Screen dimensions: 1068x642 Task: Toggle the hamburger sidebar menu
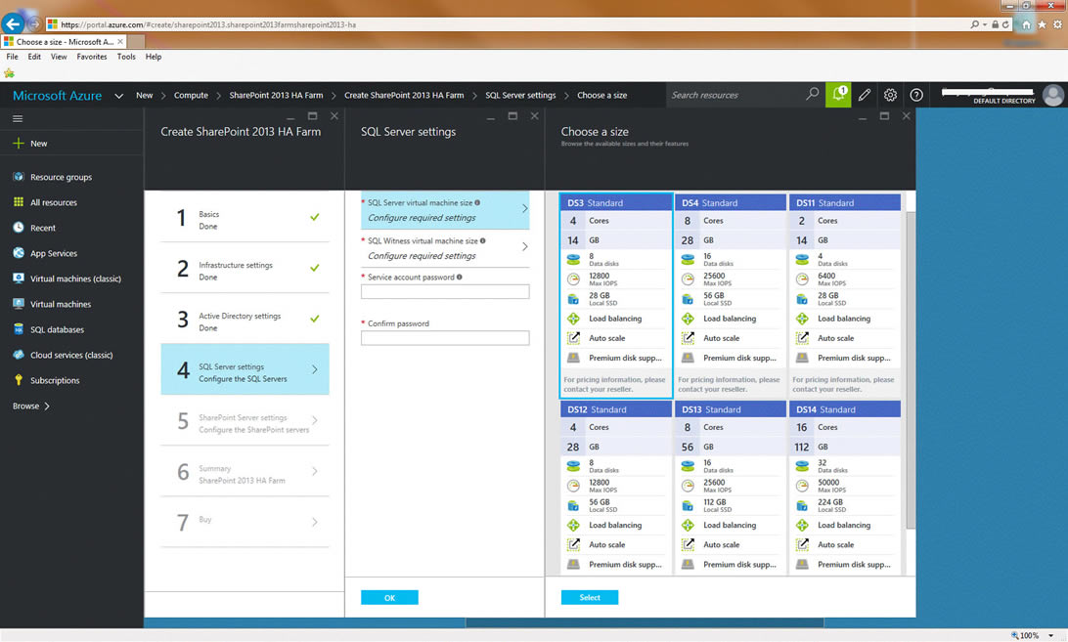18,118
